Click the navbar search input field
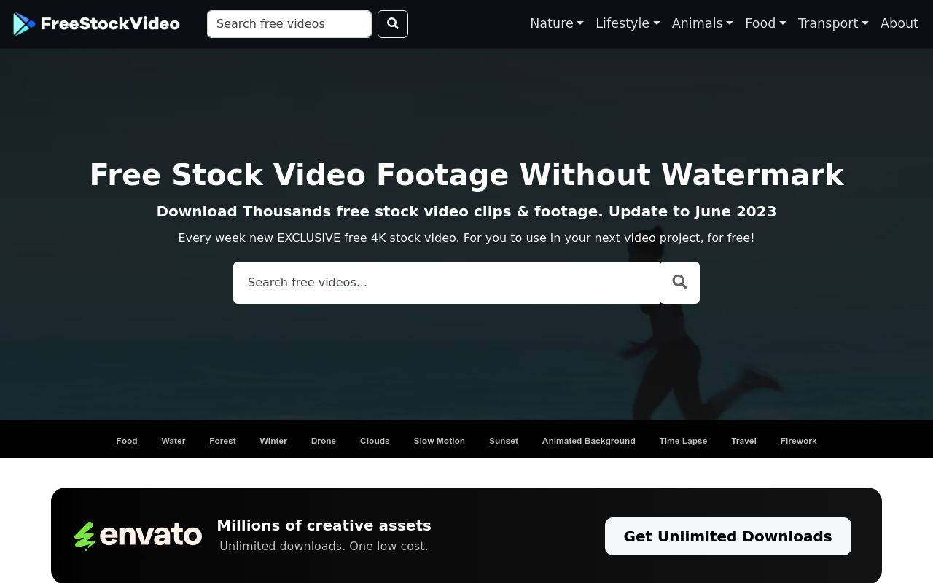 pyautogui.click(x=289, y=23)
